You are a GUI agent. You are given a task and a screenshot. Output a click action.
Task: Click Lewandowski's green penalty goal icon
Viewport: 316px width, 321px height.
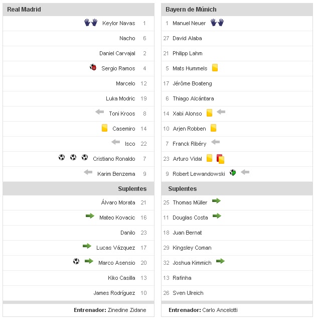point(233,172)
